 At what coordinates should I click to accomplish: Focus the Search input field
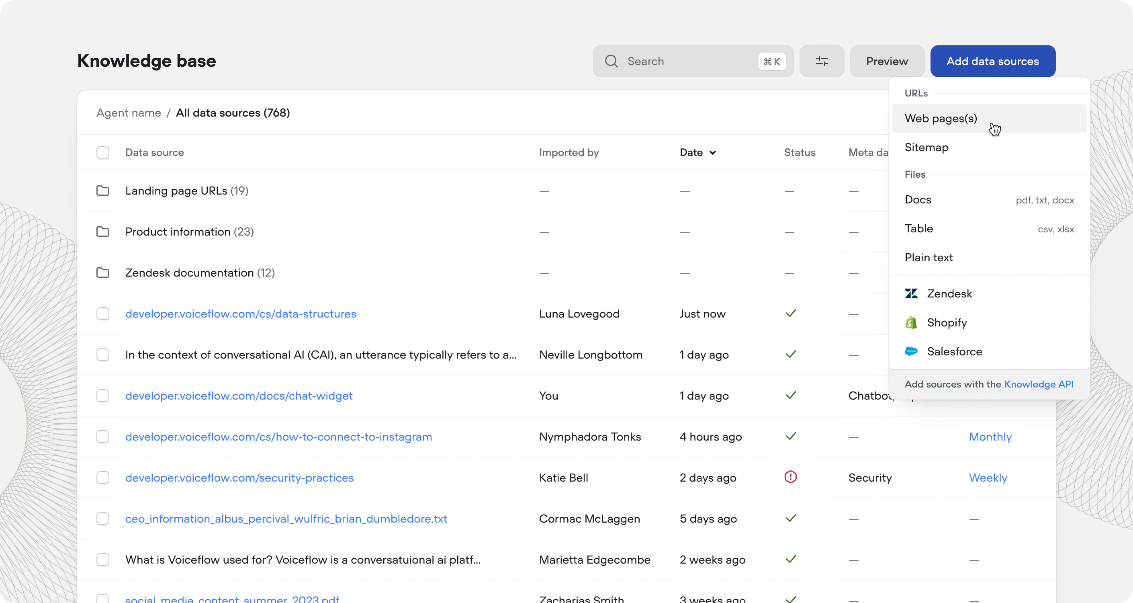[693, 61]
